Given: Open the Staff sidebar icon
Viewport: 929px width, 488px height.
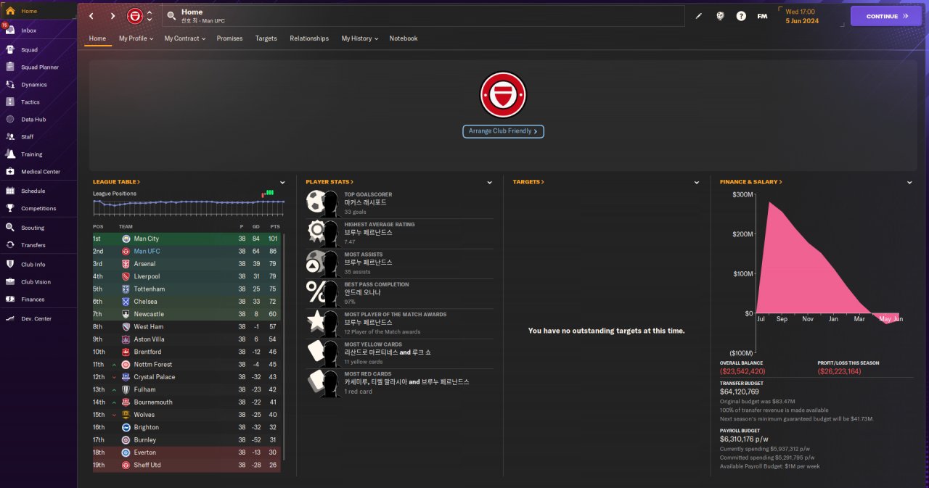Looking at the screenshot, I should 10,137.
